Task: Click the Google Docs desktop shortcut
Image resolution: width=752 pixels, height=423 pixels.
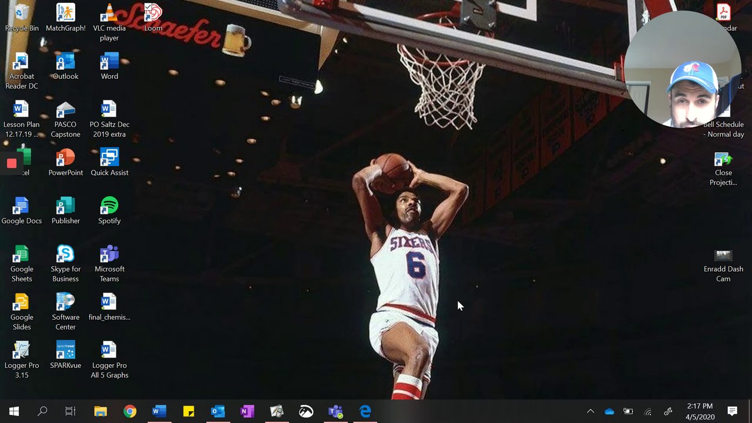Action: click(22, 210)
